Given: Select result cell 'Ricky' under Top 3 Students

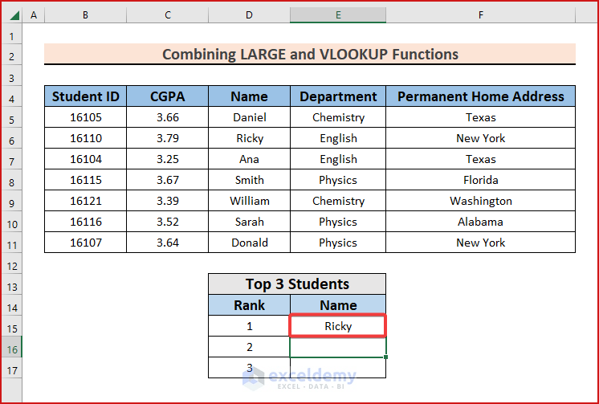Looking at the screenshot, I should pos(338,325).
